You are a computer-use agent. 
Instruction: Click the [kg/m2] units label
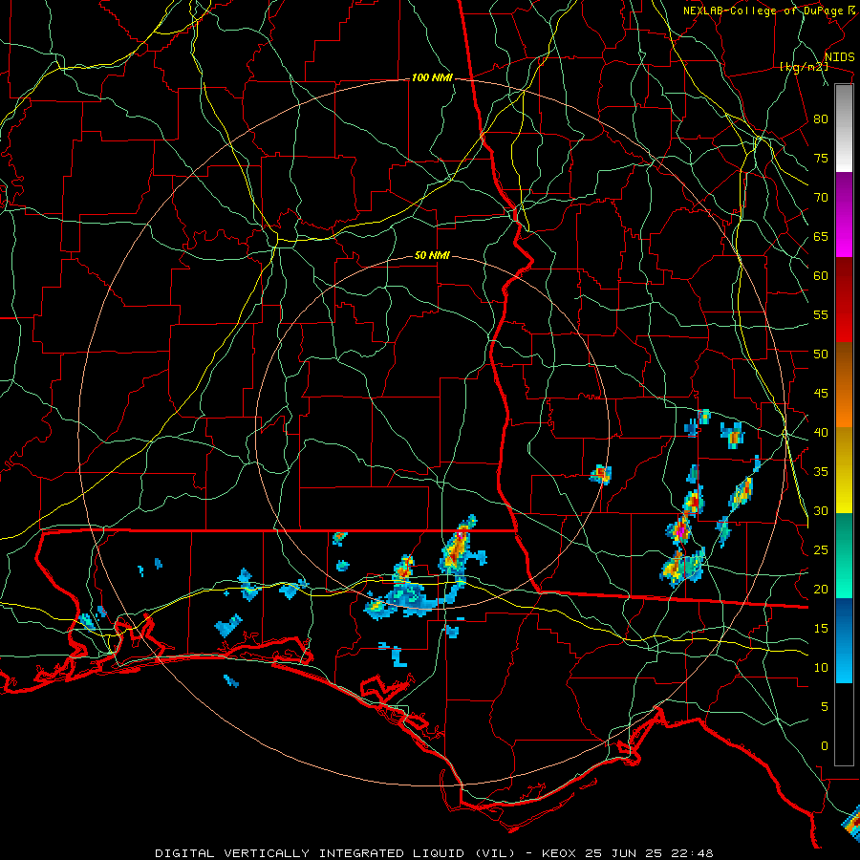pos(804,67)
